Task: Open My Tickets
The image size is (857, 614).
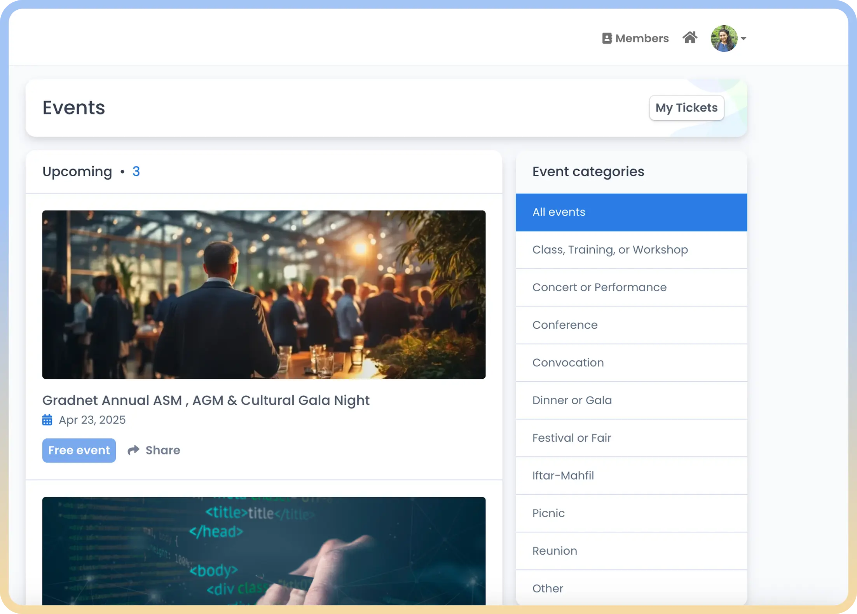Action: pyautogui.click(x=686, y=108)
